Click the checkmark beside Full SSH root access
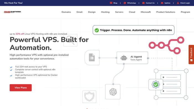This screenshot has height=109, width=194. coord(11,67)
